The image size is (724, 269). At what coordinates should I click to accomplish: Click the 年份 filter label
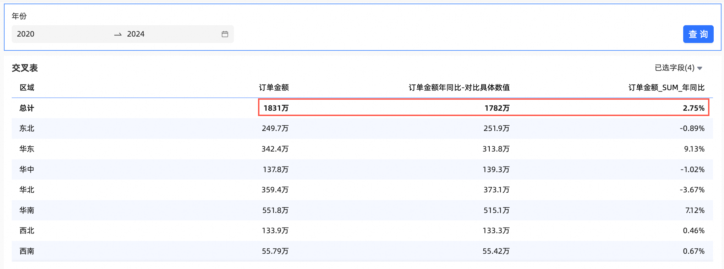(19, 16)
